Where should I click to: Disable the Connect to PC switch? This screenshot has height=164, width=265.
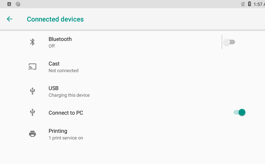[x=239, y=112]
